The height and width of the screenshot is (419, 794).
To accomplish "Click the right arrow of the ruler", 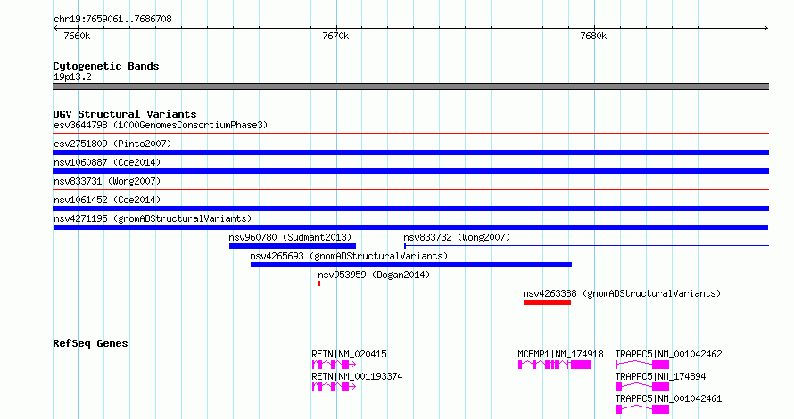I will click(x=765, y=28).
